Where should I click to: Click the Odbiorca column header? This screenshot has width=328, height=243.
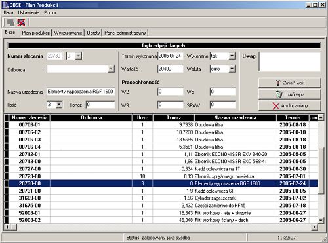tap(91, 117)
